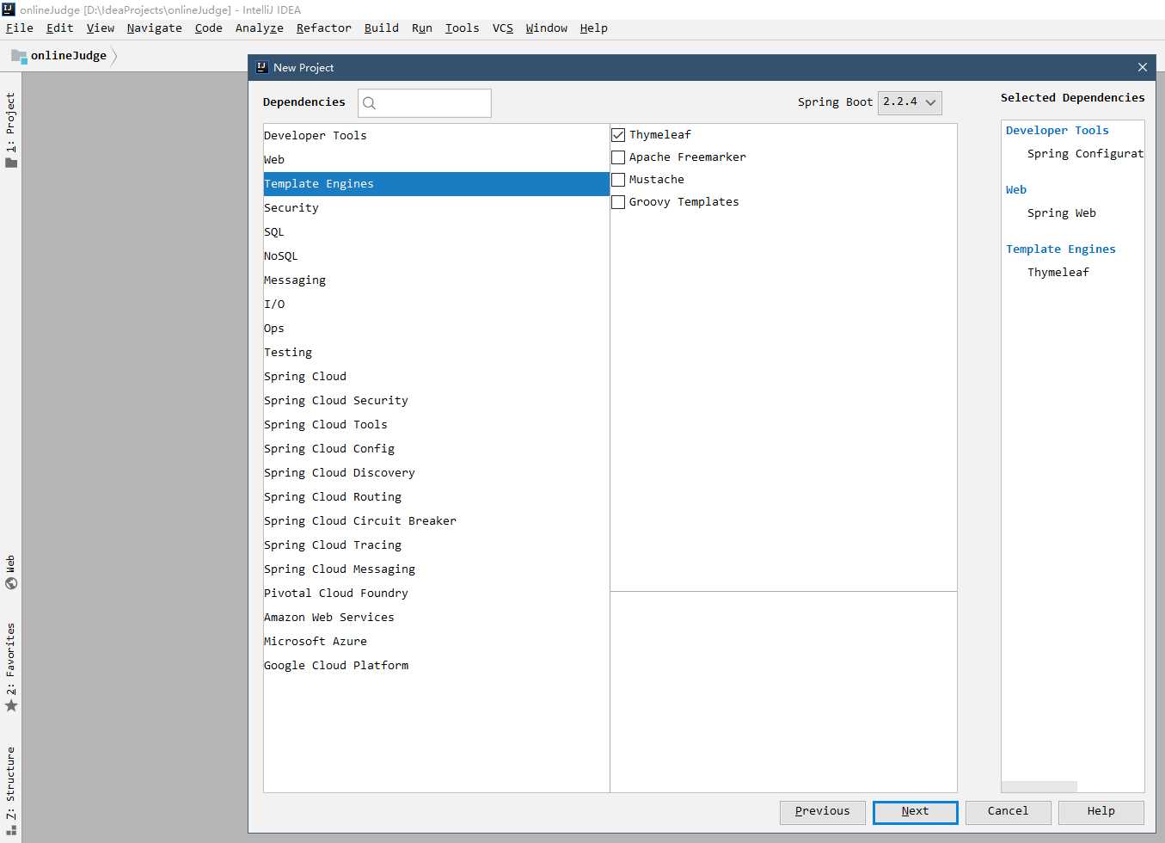This screenshot has height=843, width=1165.
Task: Check the Groovy Templates option
Action: pyautogui.click(x=618, y=202)
